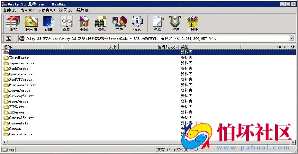
Task: Select the FTPServer folder row
Action: click(x=149, y=107)
